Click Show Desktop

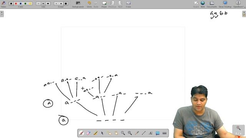coord(225,4)
